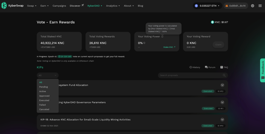Expand the Fund Allocation proposal
265x134 pixels.
222,85
